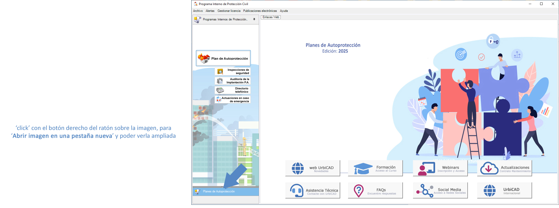Open Auditoría de la Implantación P.A.
559x208 pixels.
[233, 81]
